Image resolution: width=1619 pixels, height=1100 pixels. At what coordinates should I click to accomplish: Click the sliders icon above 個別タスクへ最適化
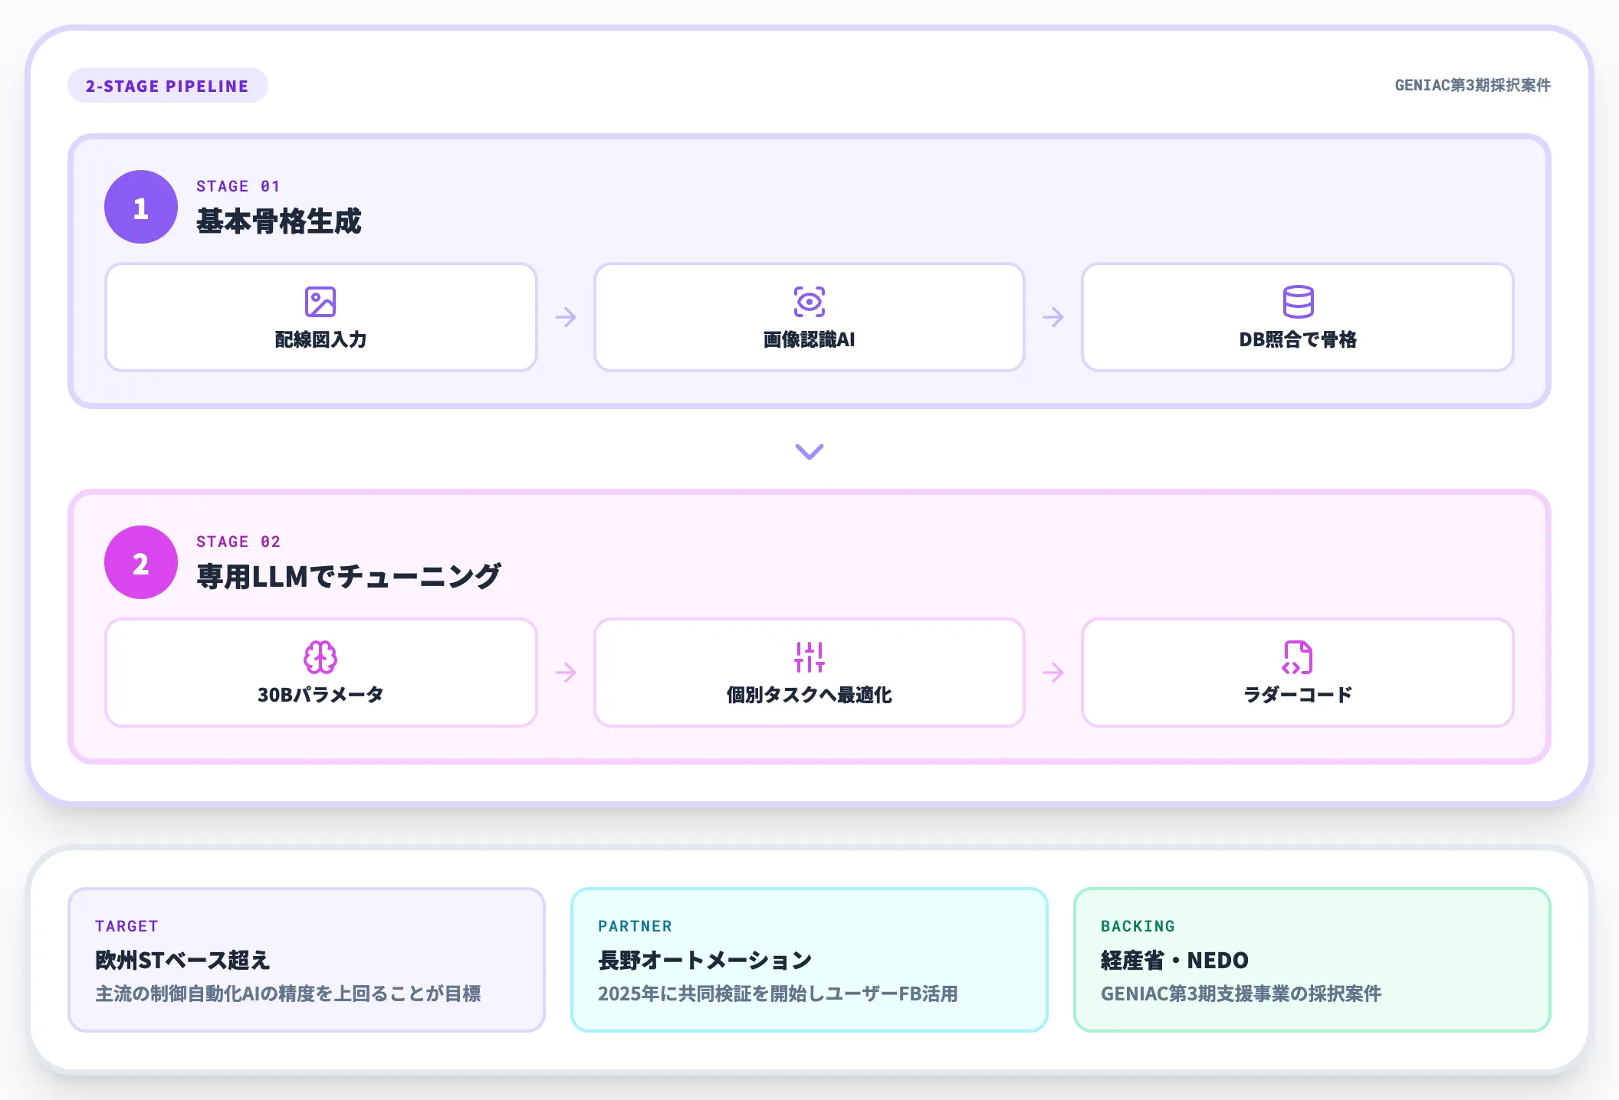(809, 657)
